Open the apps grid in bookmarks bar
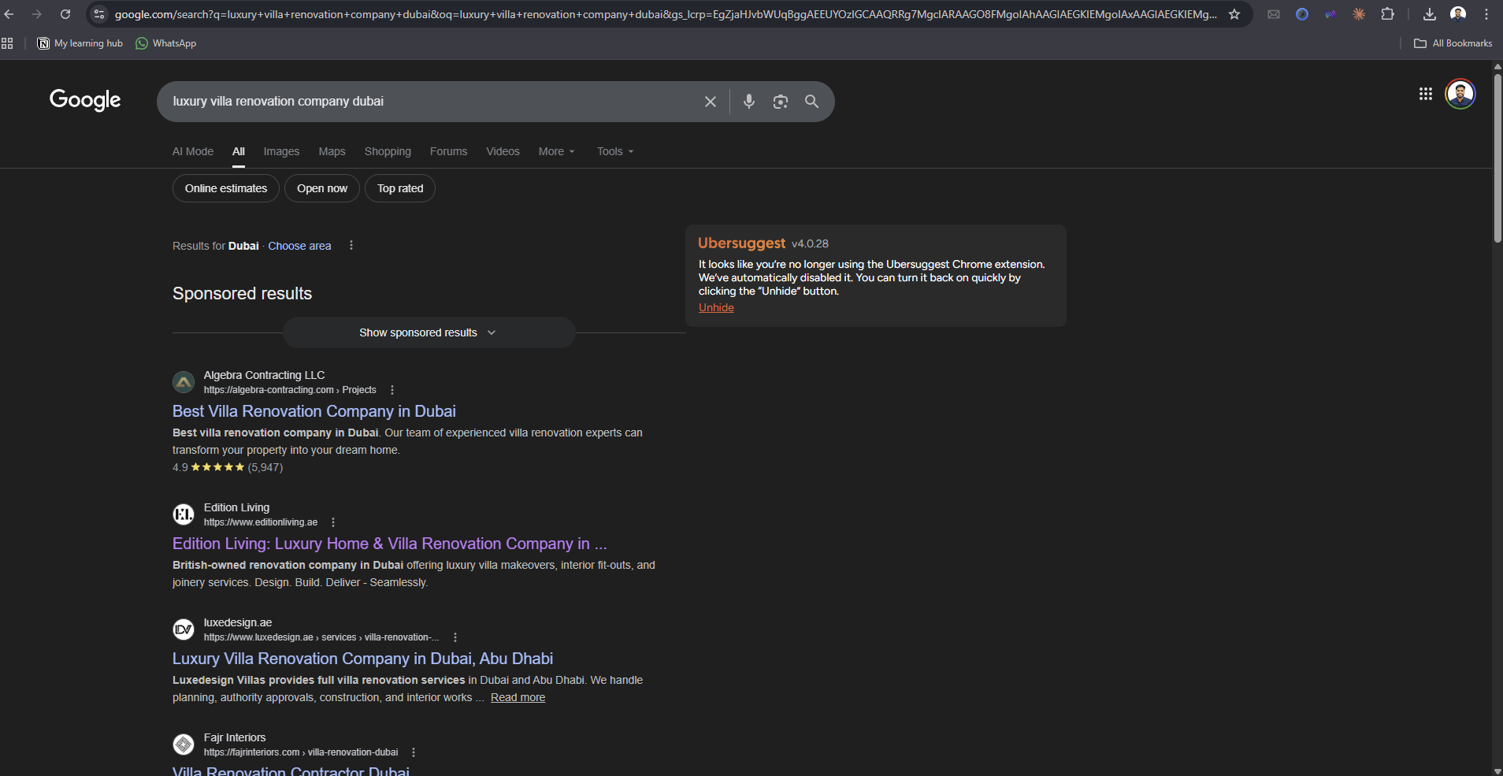Screen dimensions: 1503x776 (x=7, y=43)
